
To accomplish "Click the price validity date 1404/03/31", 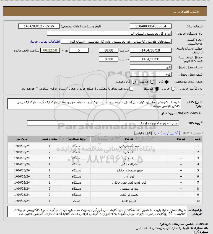I will click(151, 59).
